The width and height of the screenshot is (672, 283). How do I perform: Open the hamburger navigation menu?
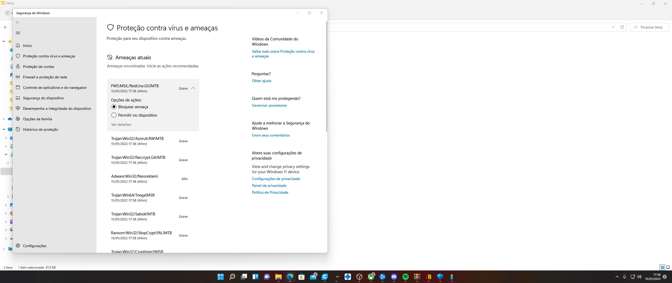coord(18,33)
